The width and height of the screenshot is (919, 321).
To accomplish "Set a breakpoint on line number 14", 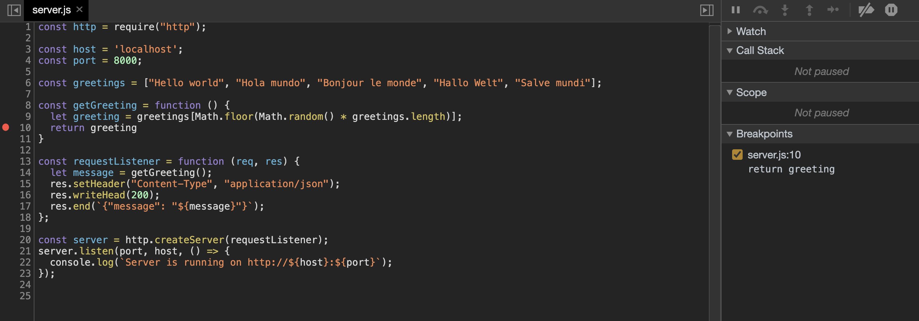I will coord(25,173).
